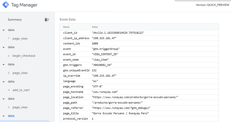Click the gtm.triggers value 30638882_34

[x=102, y=65]
